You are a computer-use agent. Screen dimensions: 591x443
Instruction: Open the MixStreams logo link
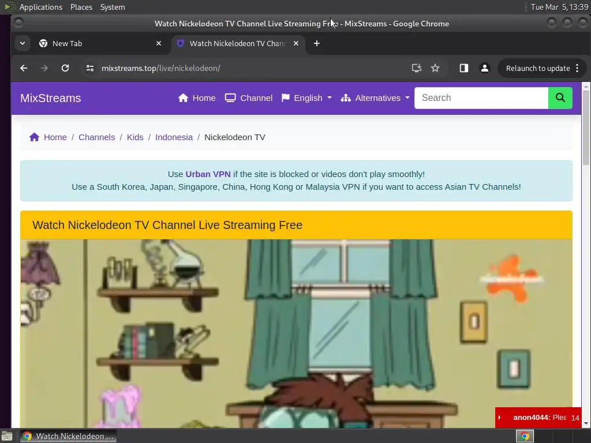pyautogui.click(x=51, y=98)
